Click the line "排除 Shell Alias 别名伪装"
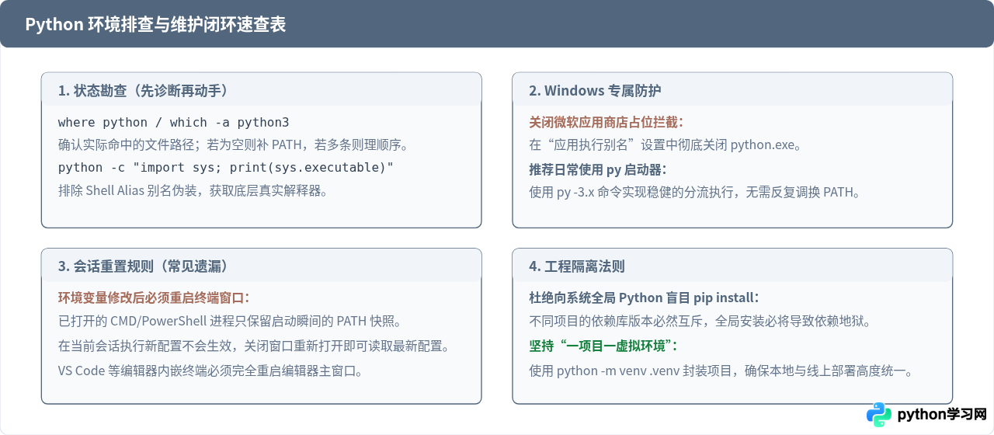Screen dimensions: 994x435 193,190
